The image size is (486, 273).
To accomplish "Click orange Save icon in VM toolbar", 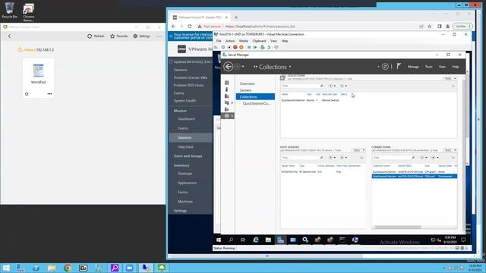I will coord(241,47).
